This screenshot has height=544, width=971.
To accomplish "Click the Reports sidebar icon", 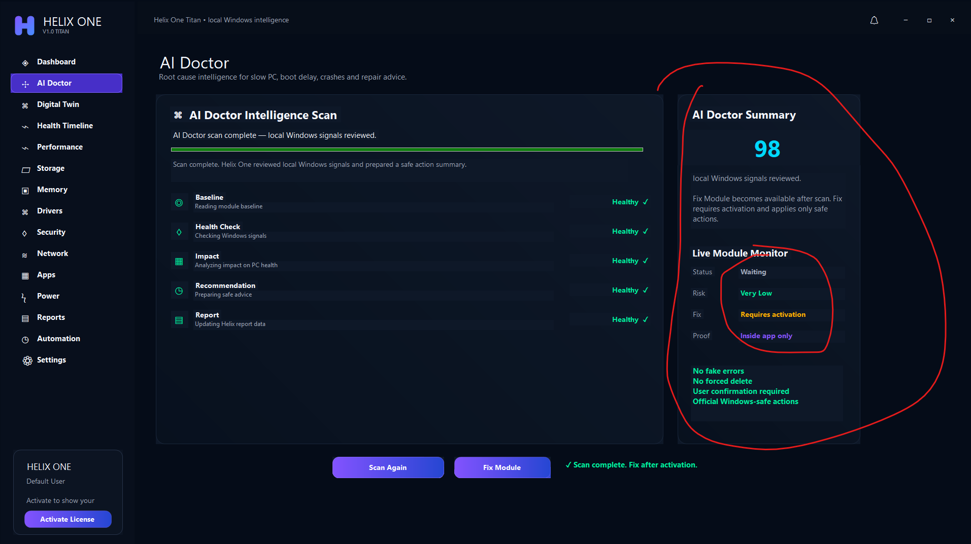I will pos(25,318).
